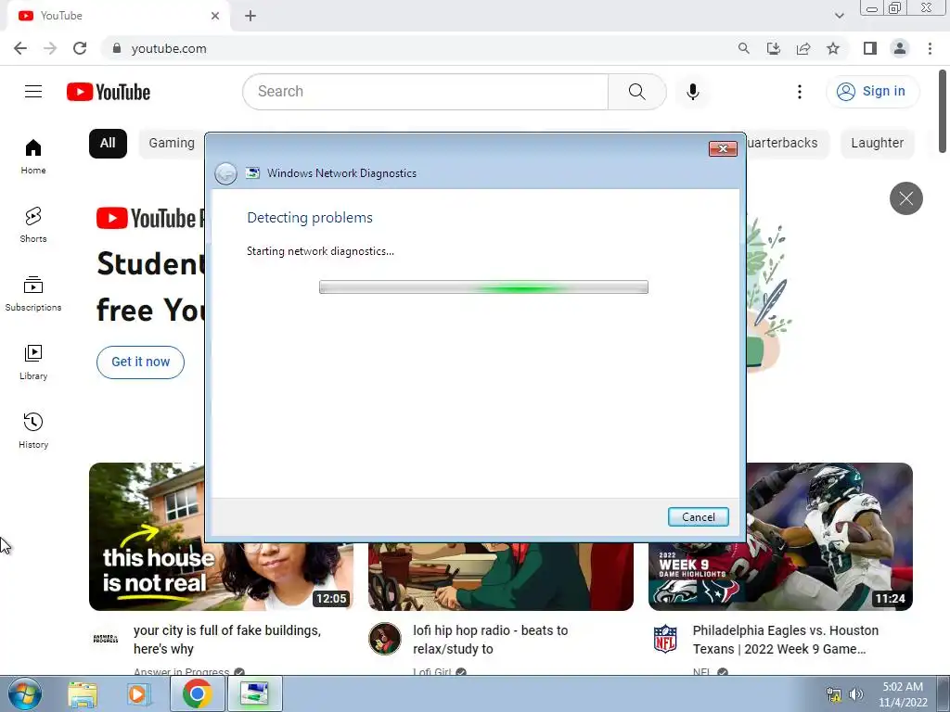Open the volume speaker tray icon
This screenshot has width=950, height=712.
[x=856, y=694]
